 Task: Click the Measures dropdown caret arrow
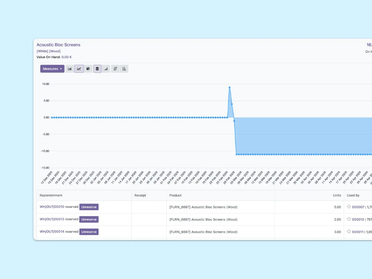point(61,69)
